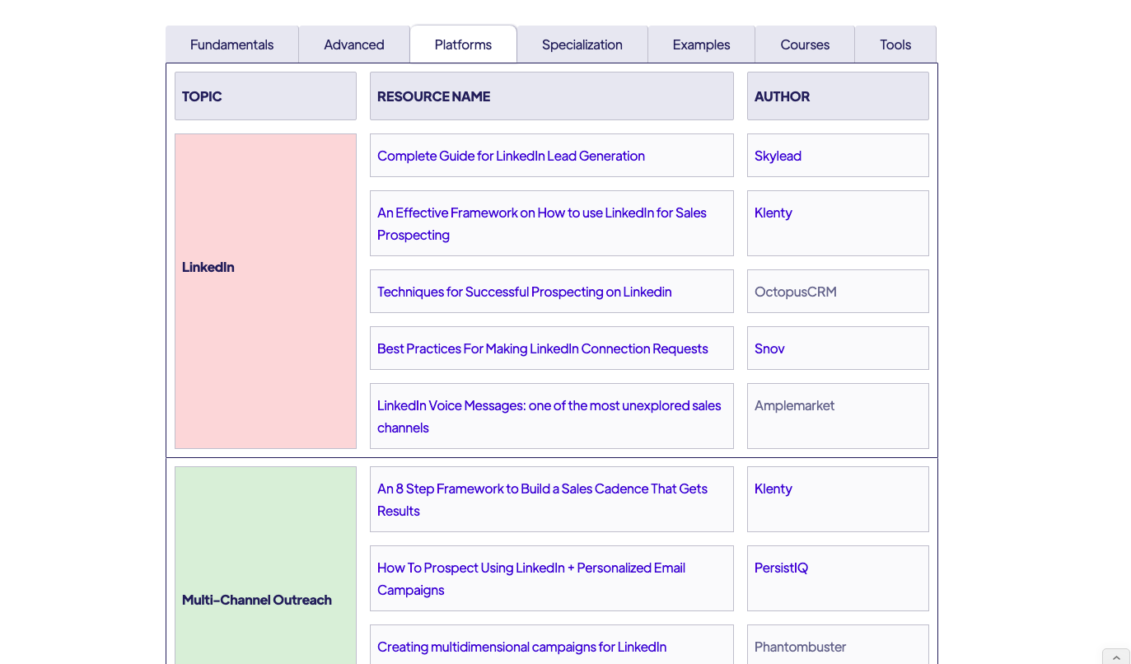1131x664 pixels.
Task: Open the Advanced tab
Action: pos(354,44)
